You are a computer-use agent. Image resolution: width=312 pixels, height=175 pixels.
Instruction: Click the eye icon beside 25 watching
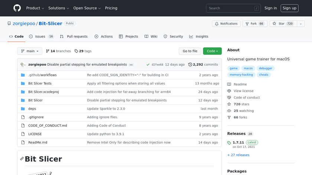pyautogui.click(x=229, y=111)
